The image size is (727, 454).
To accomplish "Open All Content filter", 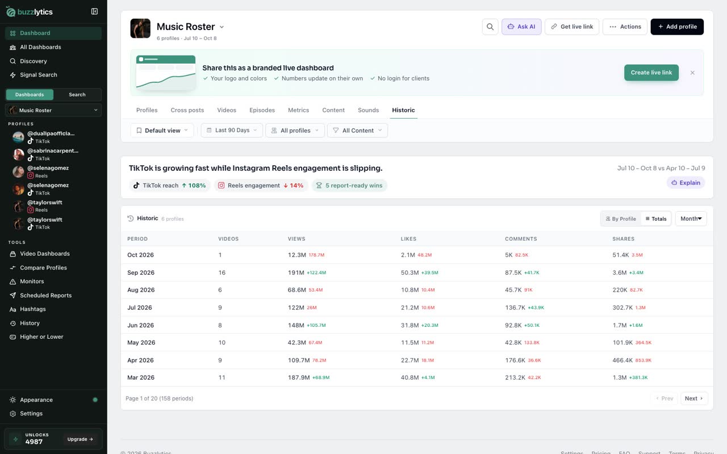I will pyautogui.click(x=358, y=131).
